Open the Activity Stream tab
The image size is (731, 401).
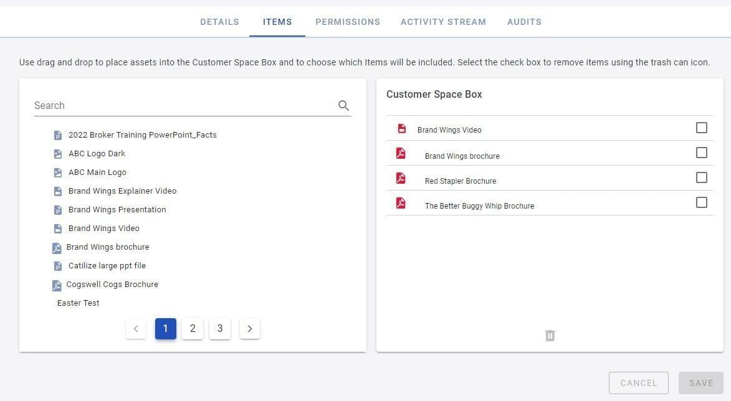[x=443, y=22]
